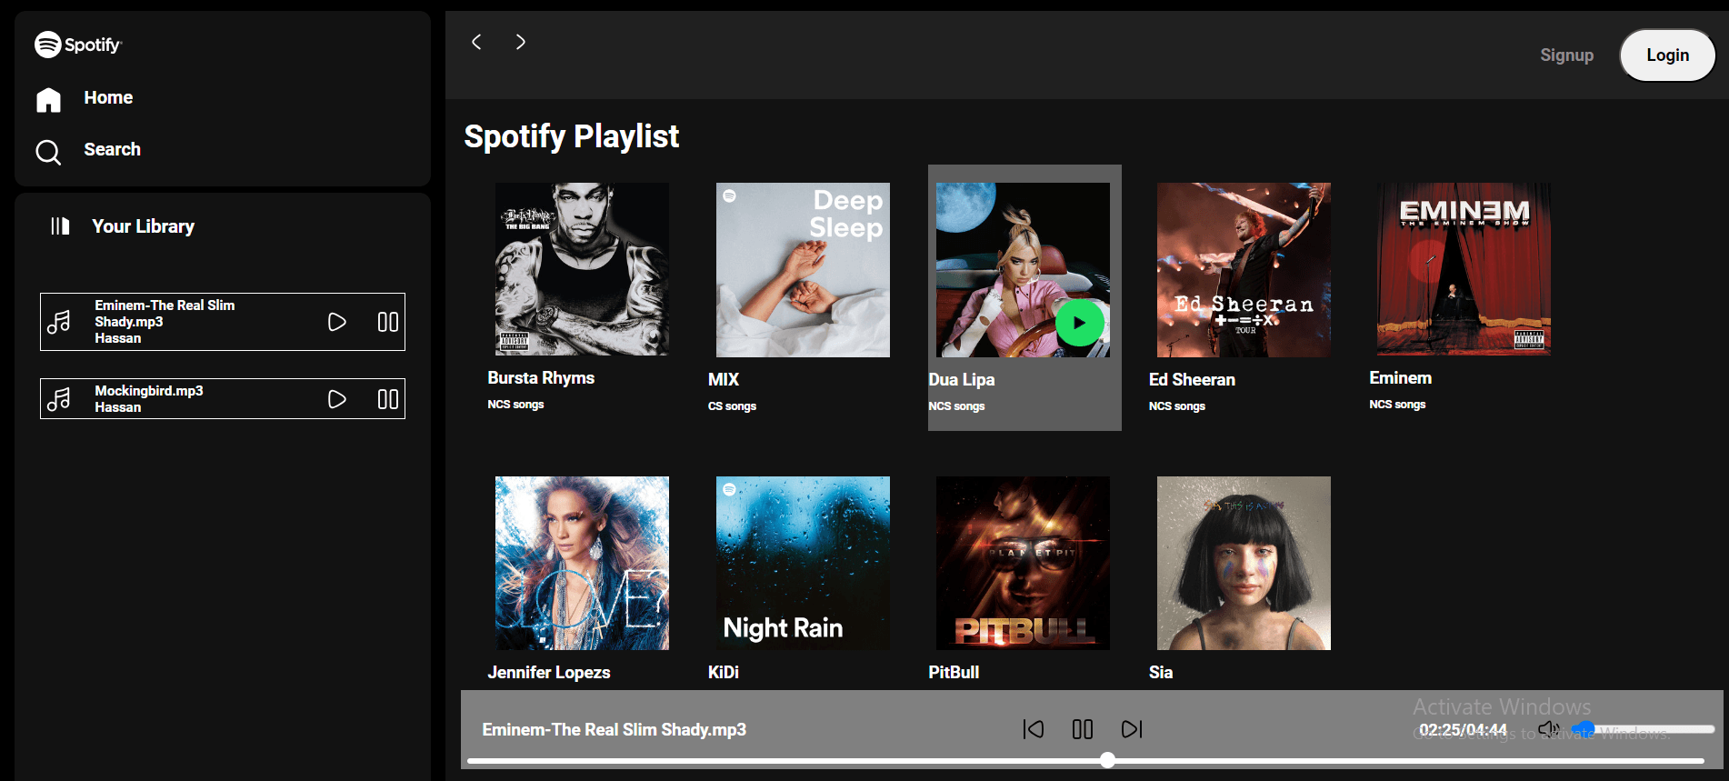
Task: Click the now playing track name
Action: point(615,730)
